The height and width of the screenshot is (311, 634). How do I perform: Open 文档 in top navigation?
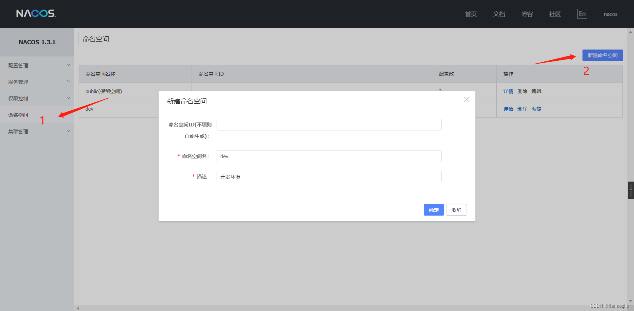click(499, 14)
